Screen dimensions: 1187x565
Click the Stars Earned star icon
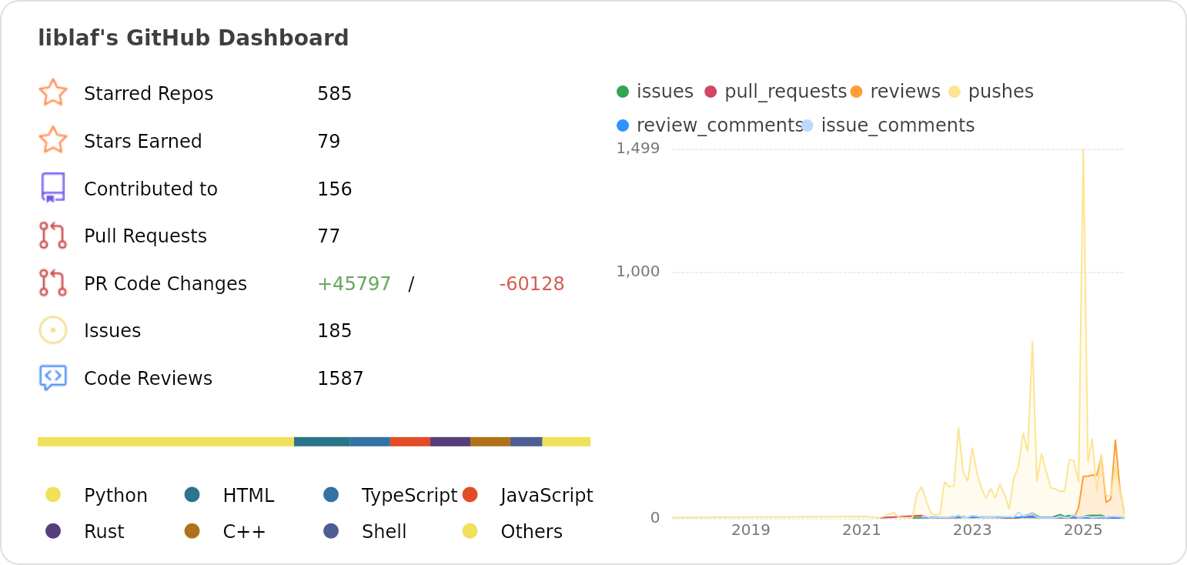(53, 141)
